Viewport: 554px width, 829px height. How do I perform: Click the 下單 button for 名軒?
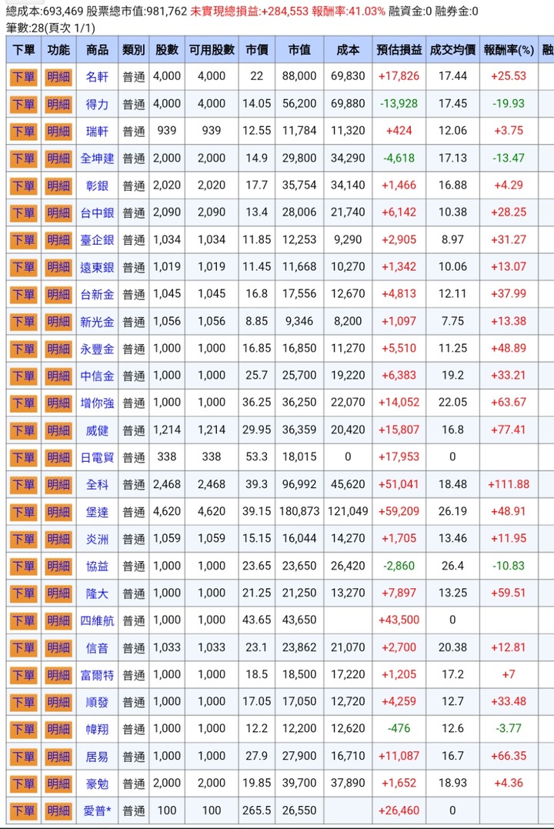coord(23,77)
